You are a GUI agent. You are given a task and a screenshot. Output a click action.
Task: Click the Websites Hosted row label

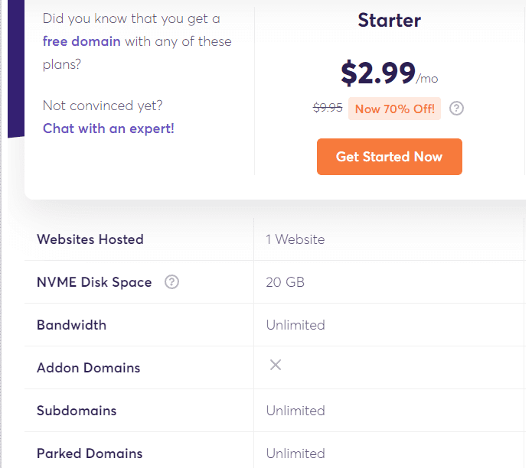click(90, 239)
